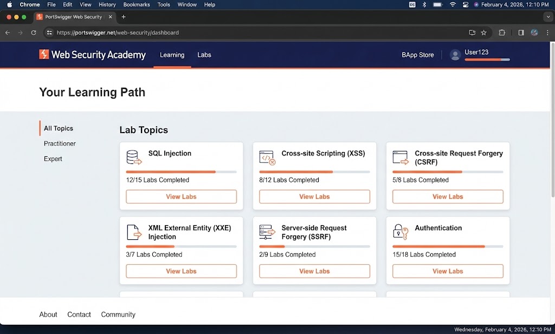Screen dimensions: 555x334
Task: Click the SQL Injection progress bar
Action: pos(181,170)
